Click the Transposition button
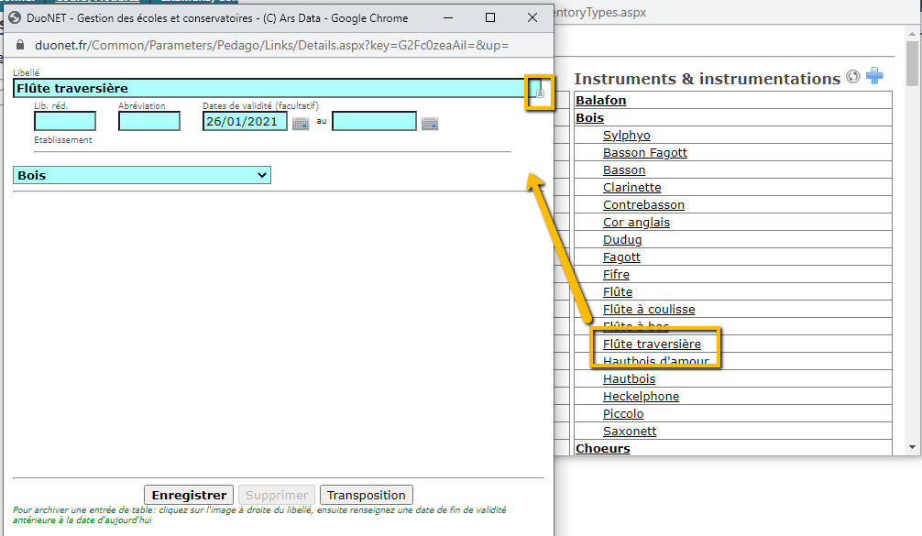 (x=367, y=495)
